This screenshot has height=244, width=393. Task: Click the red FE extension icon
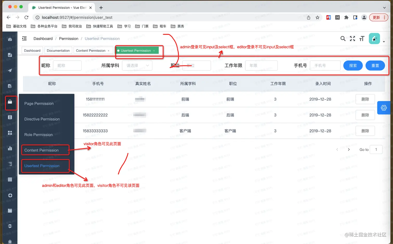click(329, 17)
